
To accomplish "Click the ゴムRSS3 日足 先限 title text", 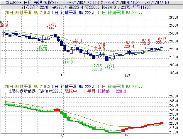I will point(24,2).
